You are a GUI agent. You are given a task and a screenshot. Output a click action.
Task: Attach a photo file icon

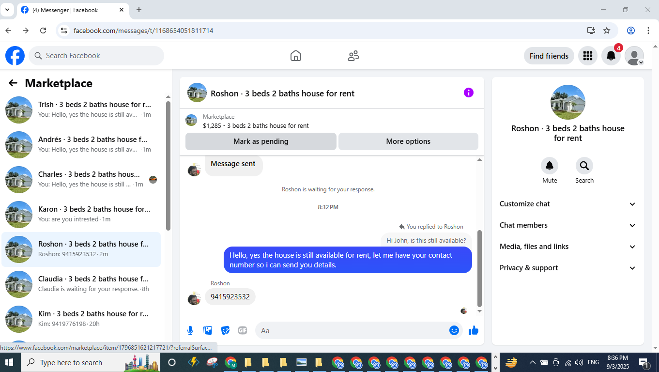208,330
